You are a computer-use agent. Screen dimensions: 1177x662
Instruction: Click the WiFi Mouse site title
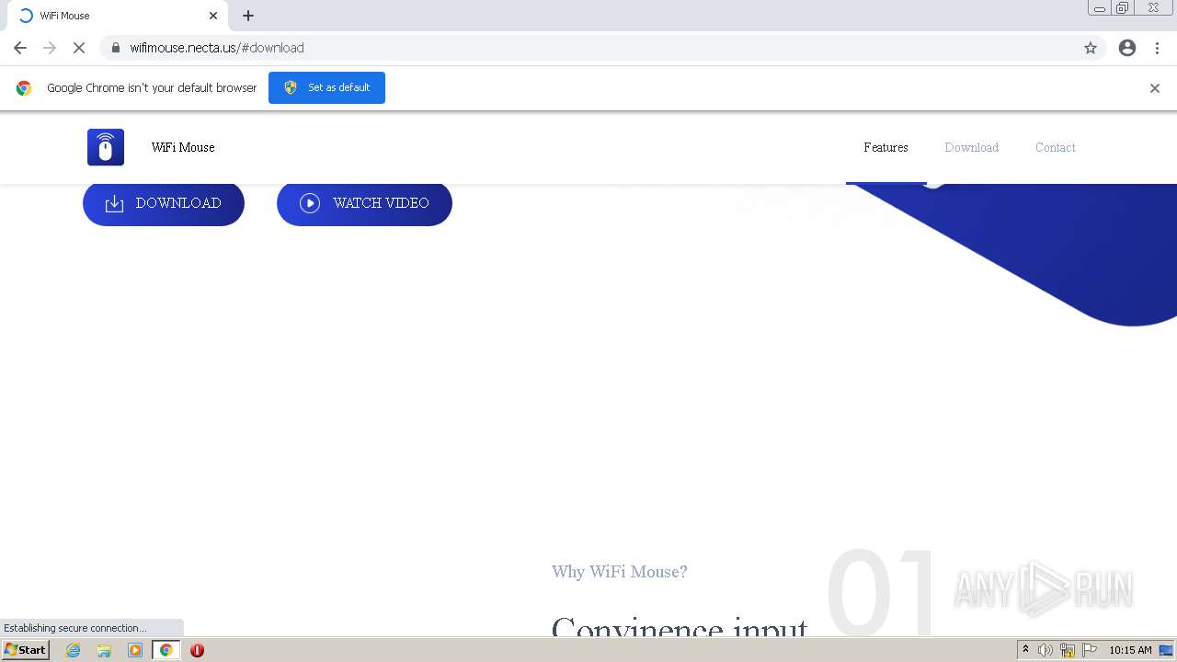point(183,147)
